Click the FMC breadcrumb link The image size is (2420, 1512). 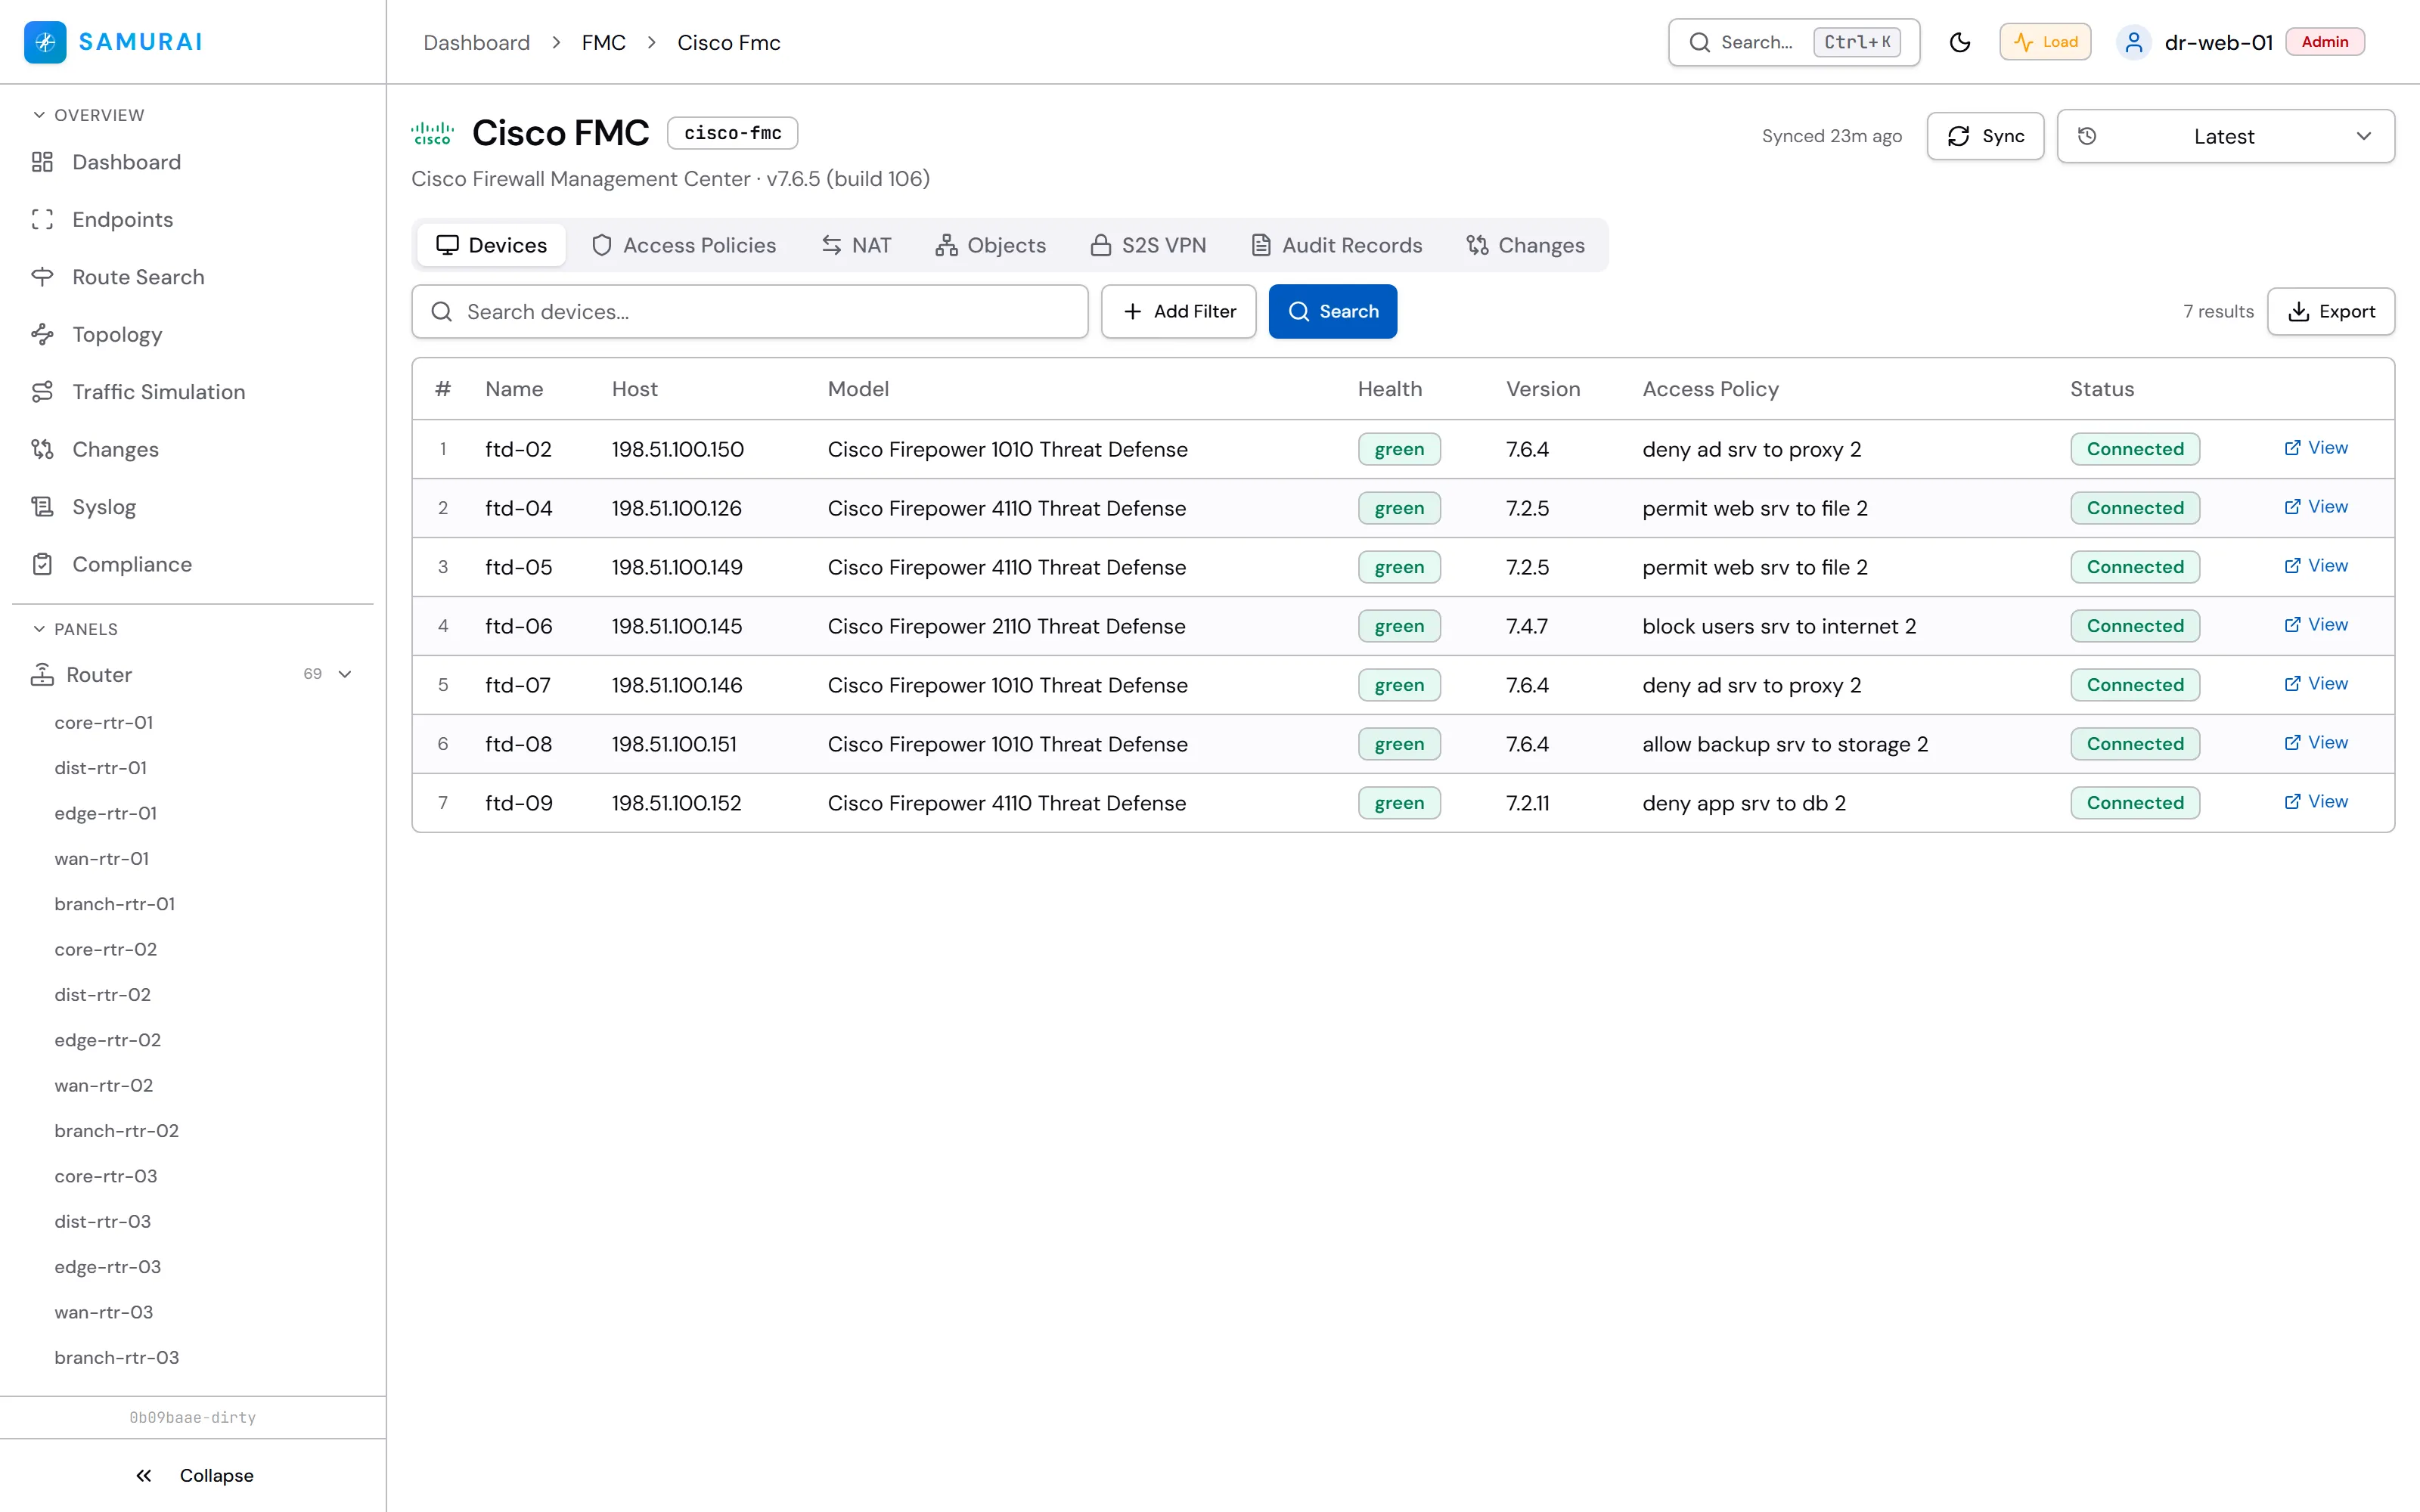click(604, 42)
